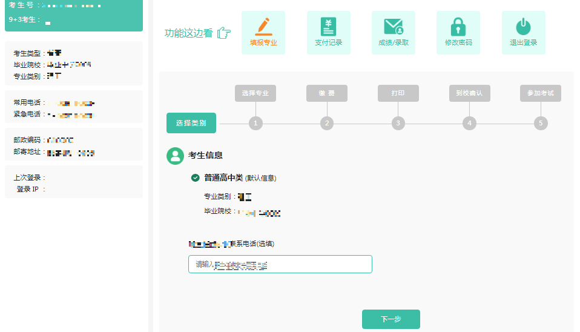The height and width of the screenshot is (332, 580).
Task: Click the 毕业院校 line under 普通高中类
Action: click(242, 211)
